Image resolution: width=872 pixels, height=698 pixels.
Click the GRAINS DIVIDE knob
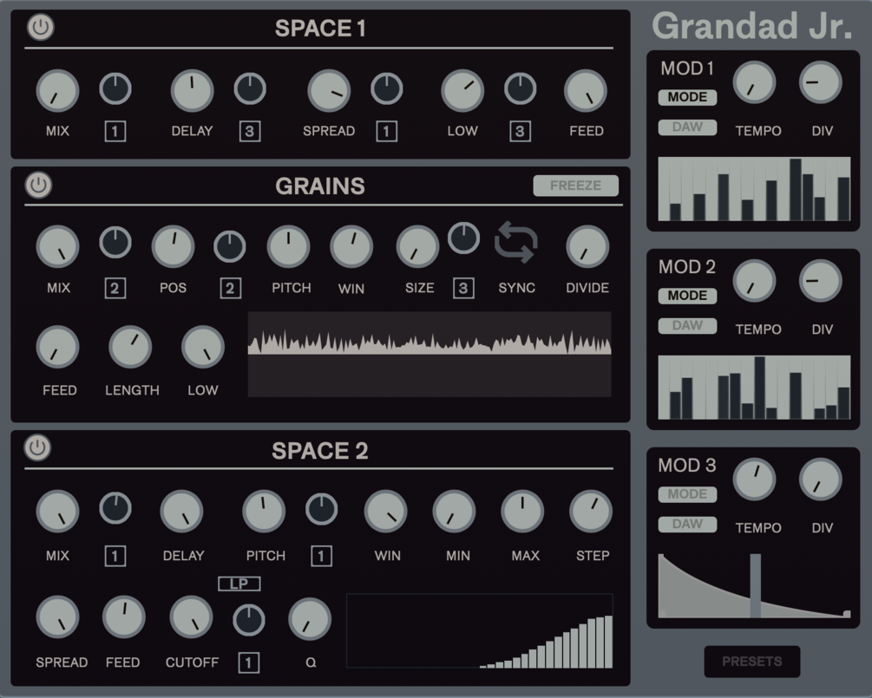587,247
